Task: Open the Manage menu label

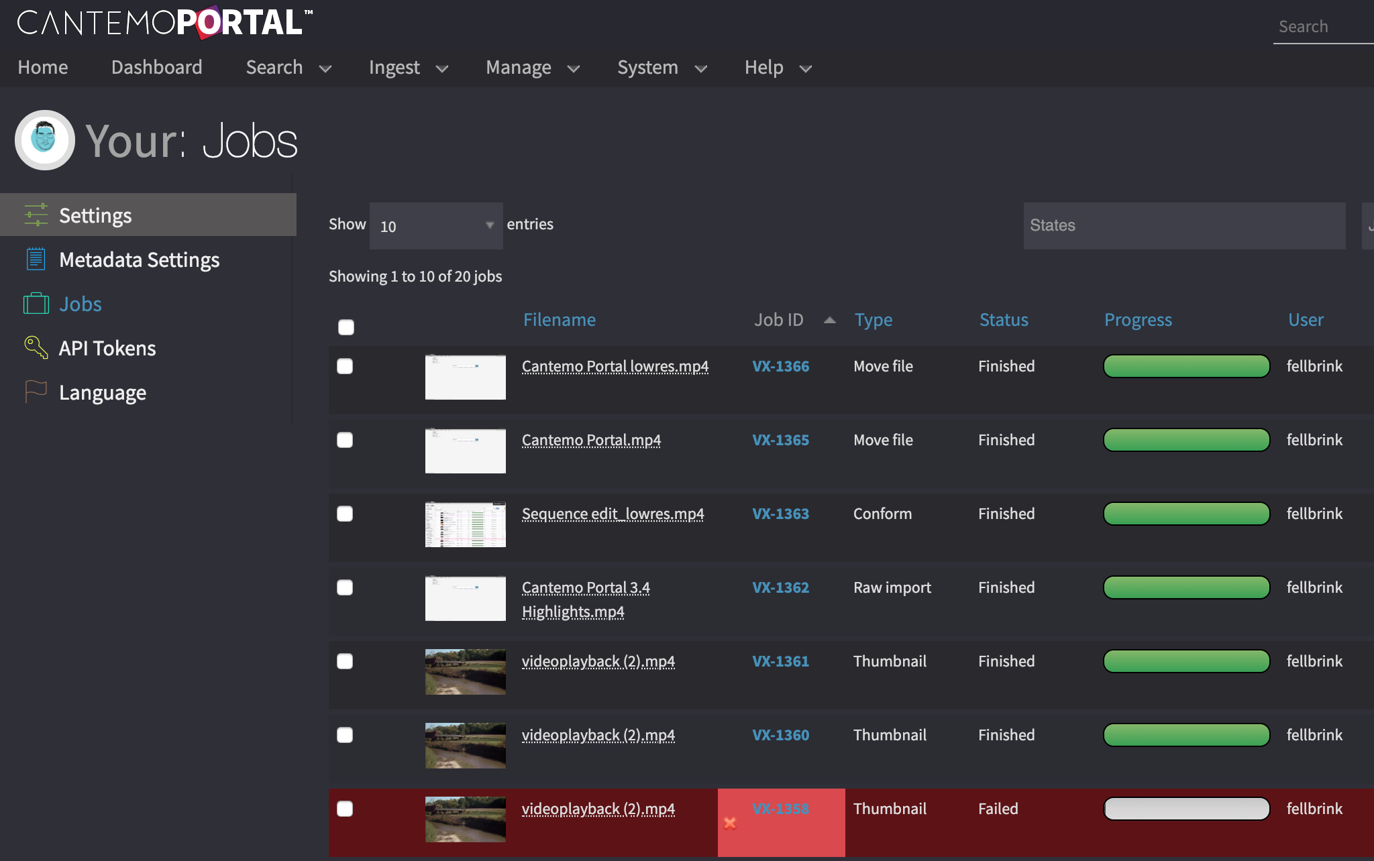Action: (519, 67)
